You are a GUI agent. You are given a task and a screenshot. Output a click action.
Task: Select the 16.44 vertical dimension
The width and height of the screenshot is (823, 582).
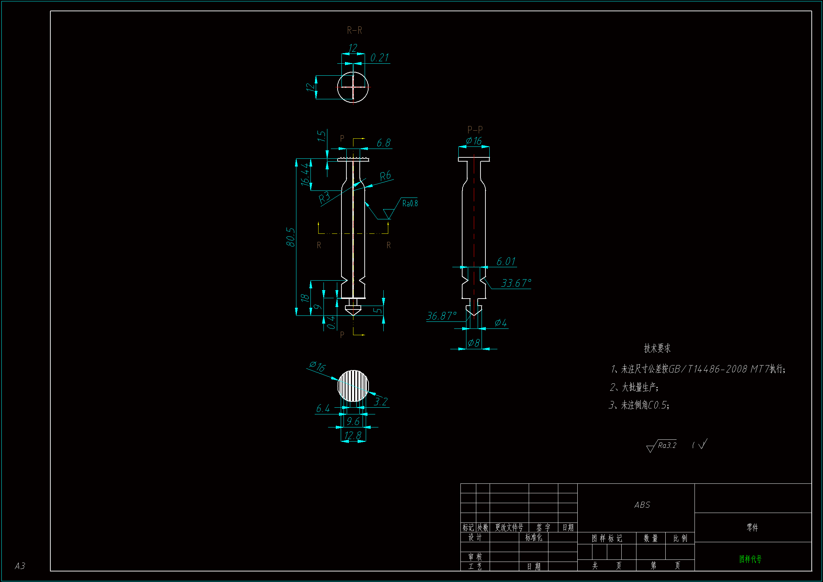point(305,174)
